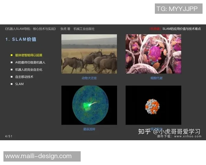Click the caption '细胞代谢'
Viewport: 206px width, 165px height.
tap(156, 78)
